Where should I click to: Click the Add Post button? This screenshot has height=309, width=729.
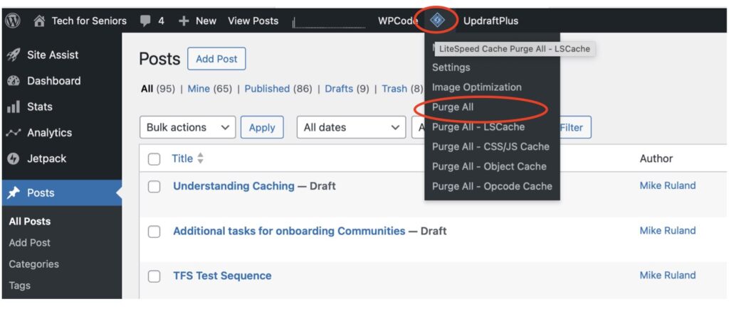(216, 59)
